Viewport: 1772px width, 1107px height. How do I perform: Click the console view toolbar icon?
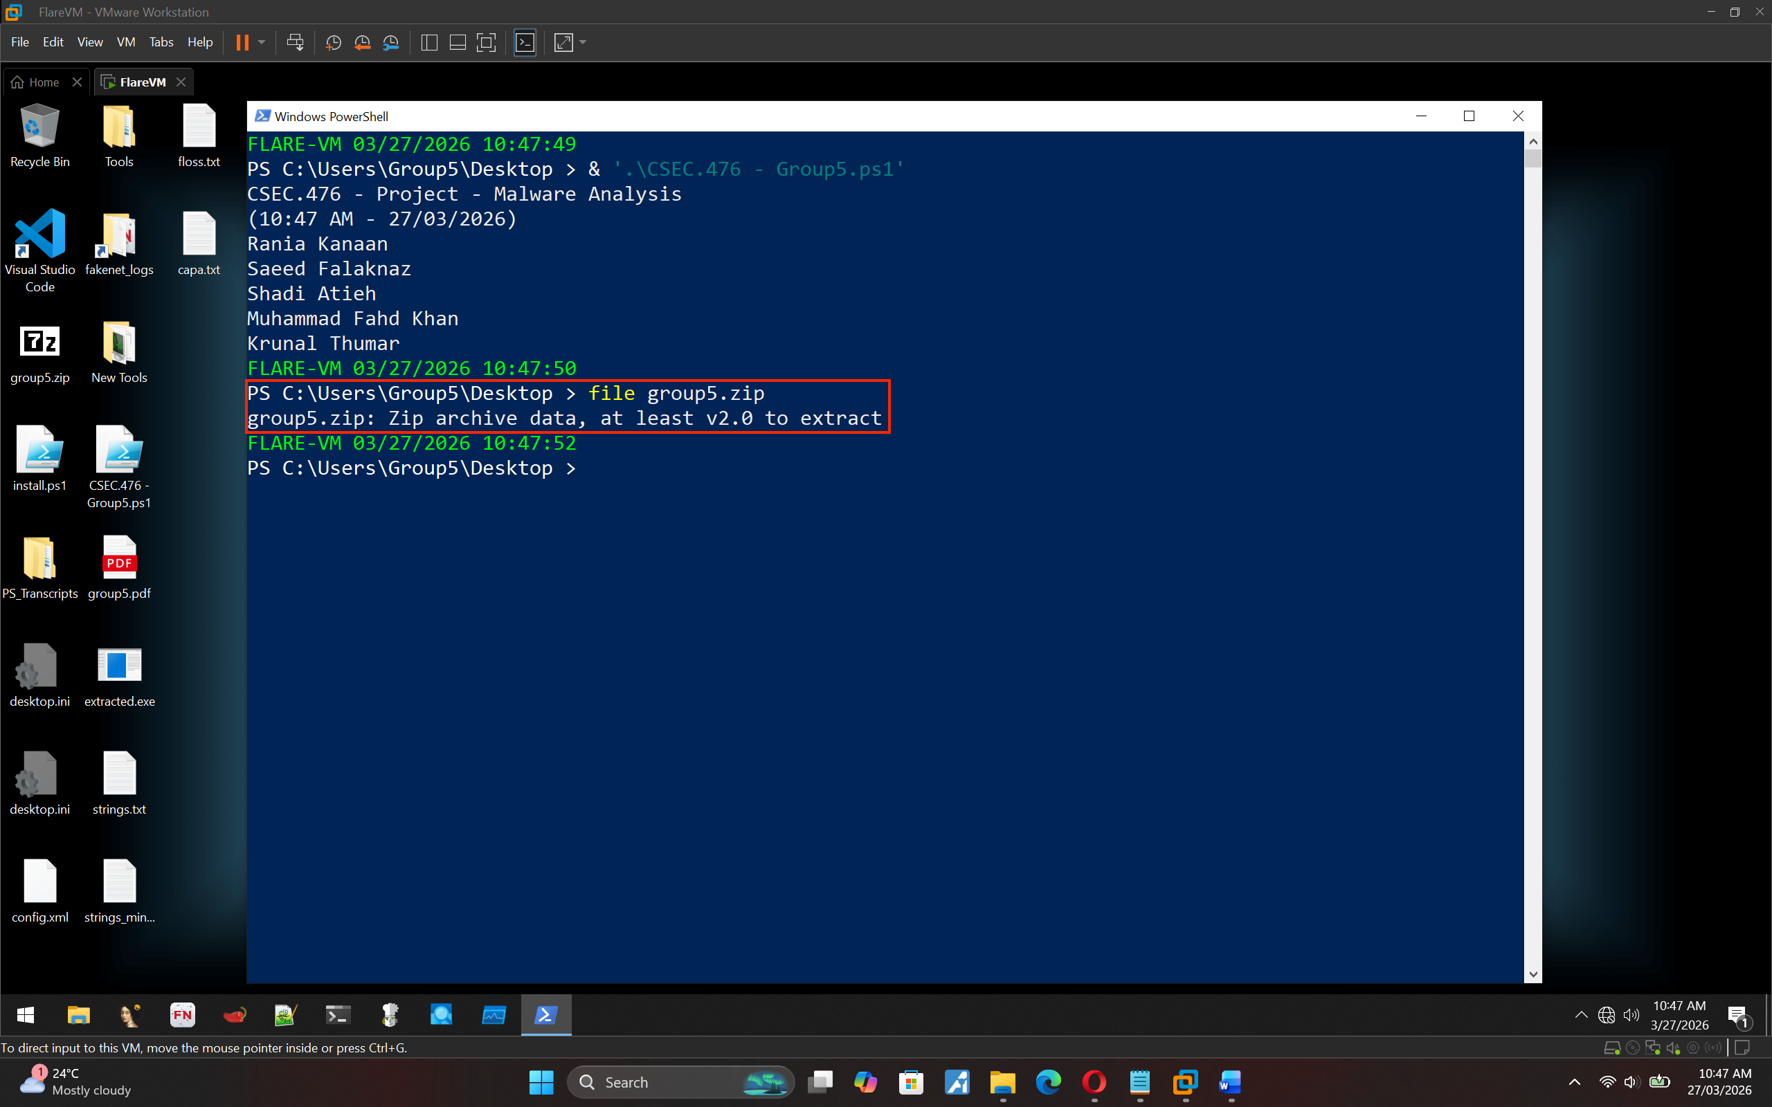tap(525, 42)
